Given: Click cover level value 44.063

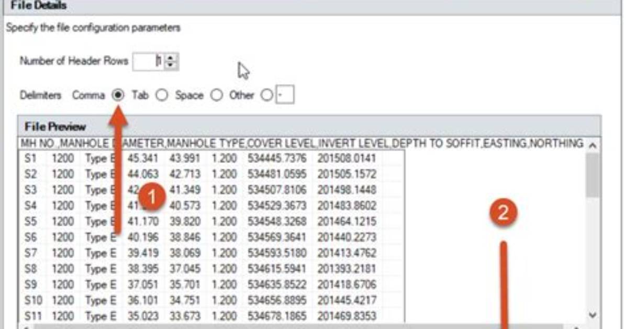Looking at the screenshot, I should [x=143, y=174].
